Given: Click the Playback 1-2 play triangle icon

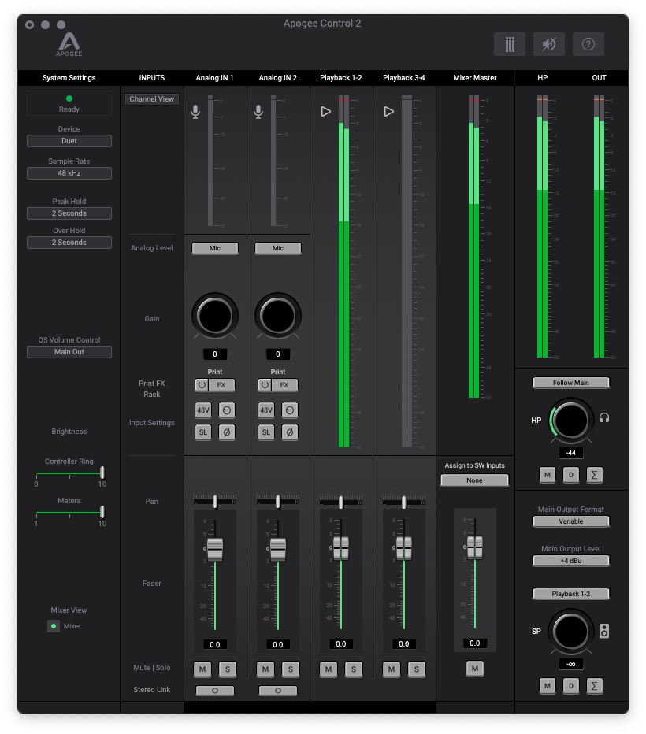Looking at the screenshot, I should click(326, 111).
